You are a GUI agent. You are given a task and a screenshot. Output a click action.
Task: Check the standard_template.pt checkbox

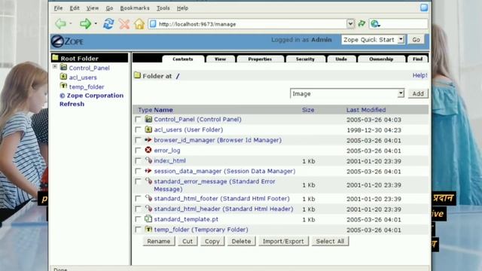(138, 219)
